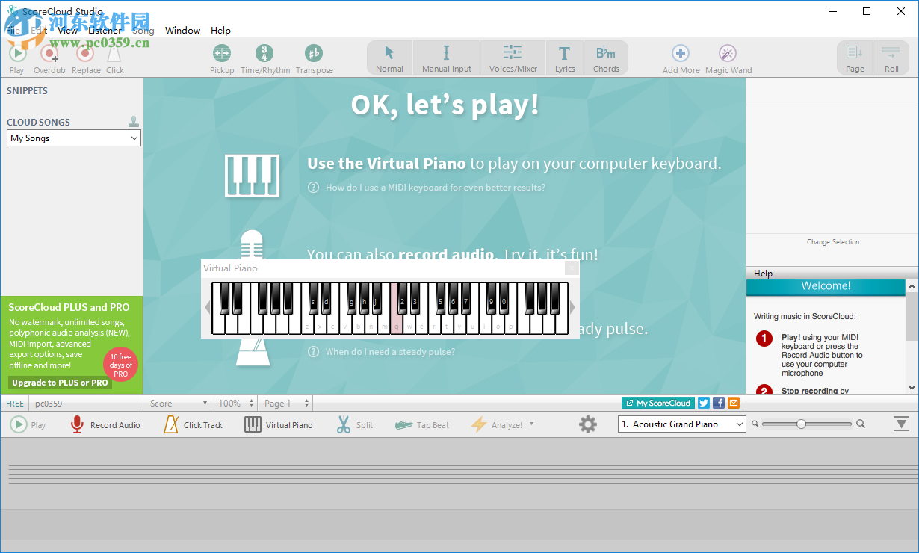
Task: Enable Overdub recording mode
Action: (x=49, y=58)
